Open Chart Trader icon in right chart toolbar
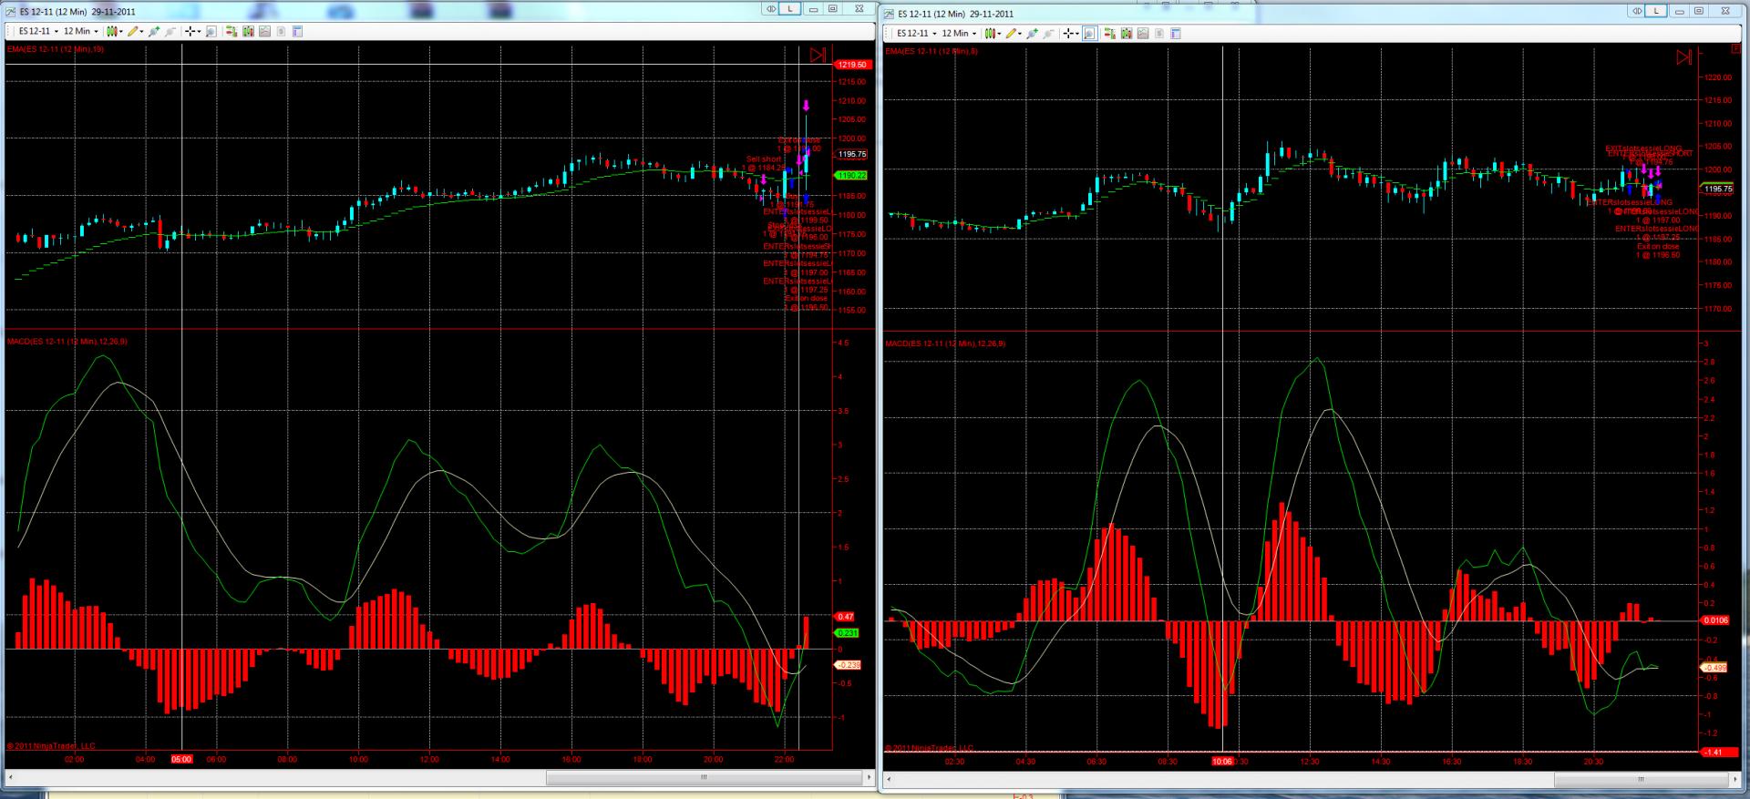This screenshot has width=1750, height=799. coord(1110,34)
